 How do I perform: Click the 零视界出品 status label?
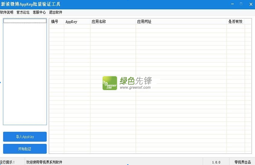[x=243, y=162]
